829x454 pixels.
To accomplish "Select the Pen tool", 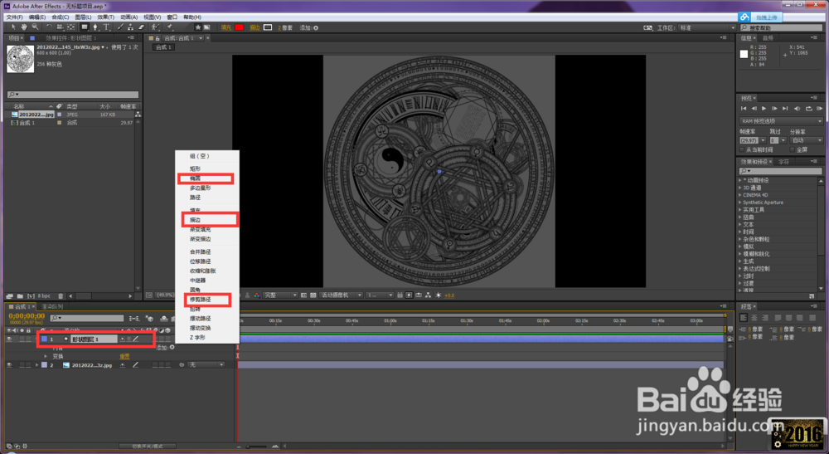I will (95, 27).
